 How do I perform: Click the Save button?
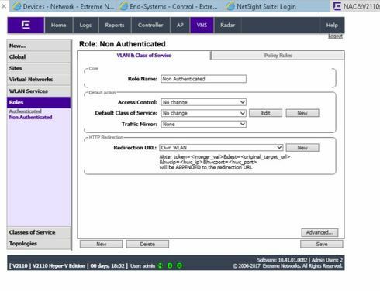pyautogui.click(x=322, y=244)
